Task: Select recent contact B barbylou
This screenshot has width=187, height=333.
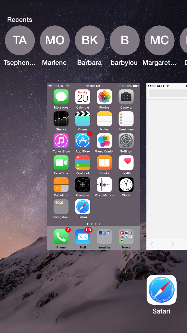Action: coord(125,40)
